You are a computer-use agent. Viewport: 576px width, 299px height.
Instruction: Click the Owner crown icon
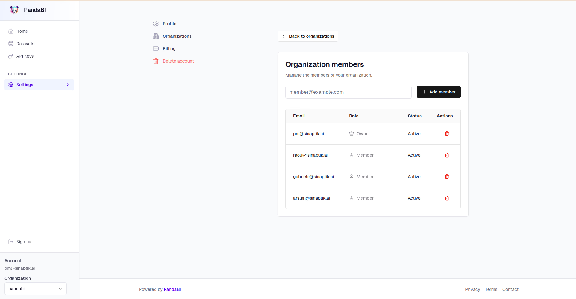click(x=352, y=134)
